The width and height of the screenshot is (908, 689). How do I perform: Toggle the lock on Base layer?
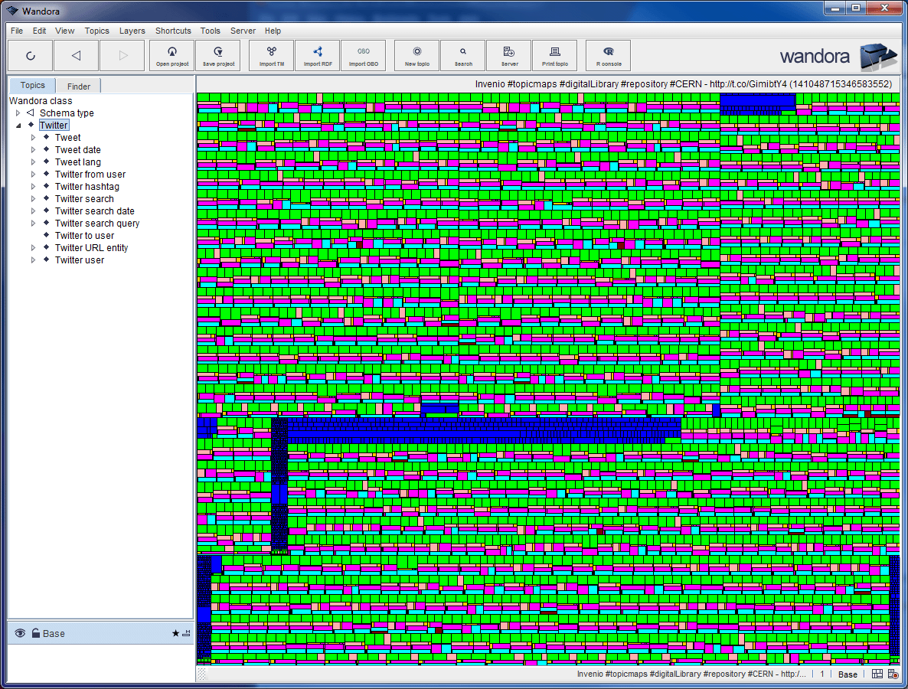(x=35, y=633)
